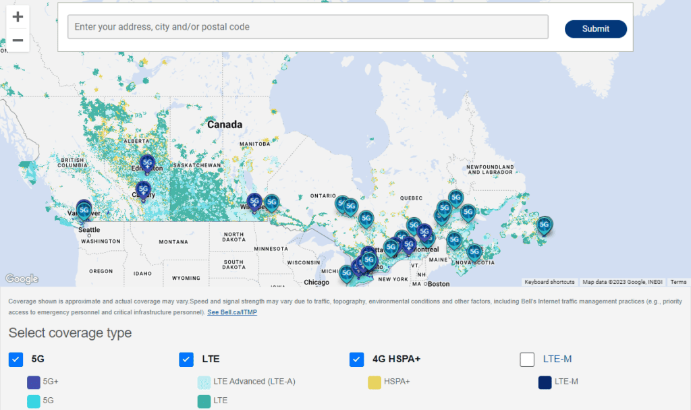
Task: Click the 5G+ purple legend swatch
Action: [34, 382]
